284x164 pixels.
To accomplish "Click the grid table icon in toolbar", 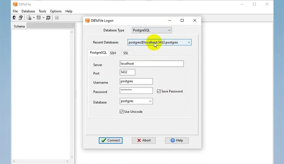I will click(57, 18).
